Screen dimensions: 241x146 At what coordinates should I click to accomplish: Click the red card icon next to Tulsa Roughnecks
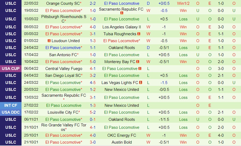click(139, 34)
